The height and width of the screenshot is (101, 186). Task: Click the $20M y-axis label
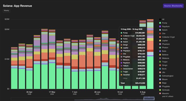pyautogui.click(x=7, y=30)
